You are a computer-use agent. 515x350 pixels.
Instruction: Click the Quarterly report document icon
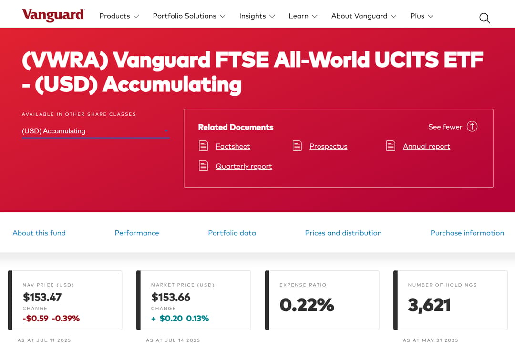pos(203,166)
